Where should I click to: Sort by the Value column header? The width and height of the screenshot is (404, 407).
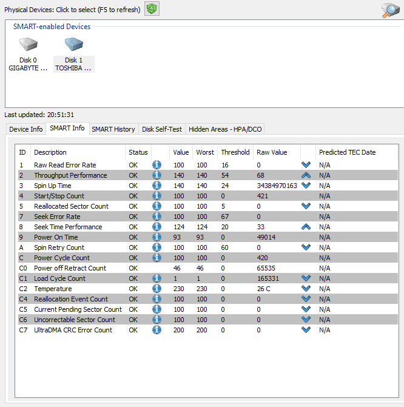tap(181, 152)
